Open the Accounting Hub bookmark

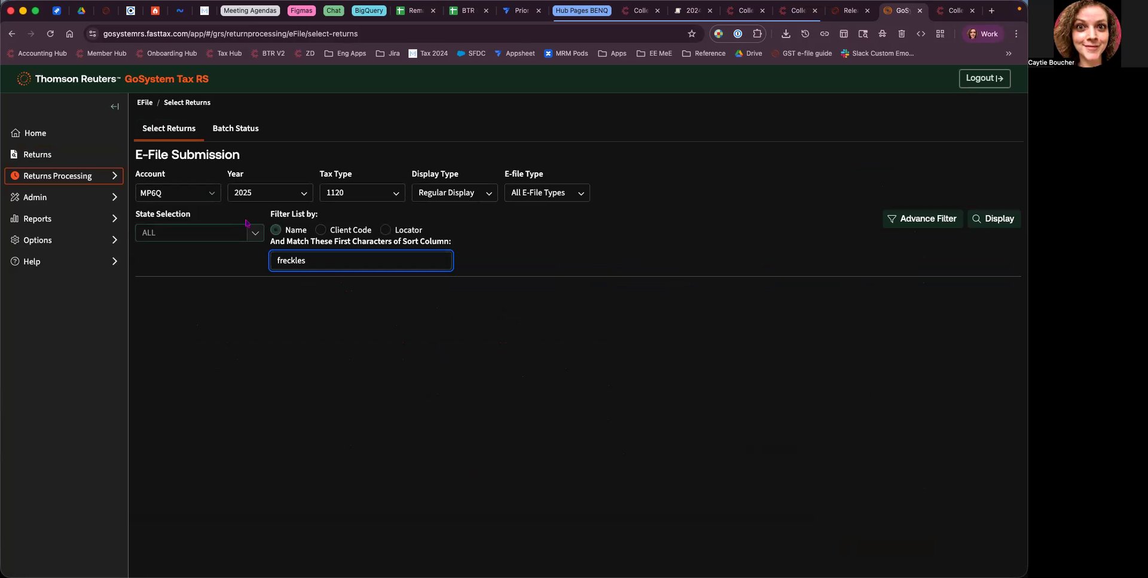click(37, 54)
